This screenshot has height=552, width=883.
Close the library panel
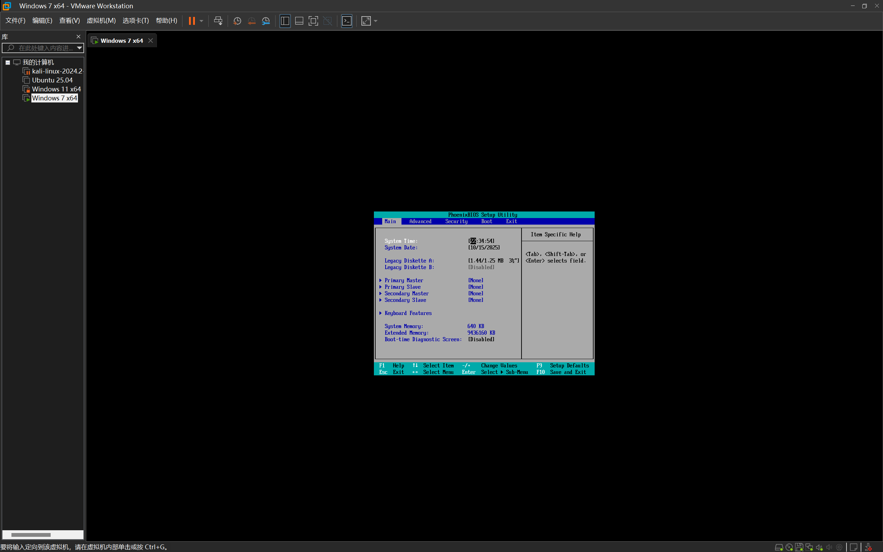(78, 37)
